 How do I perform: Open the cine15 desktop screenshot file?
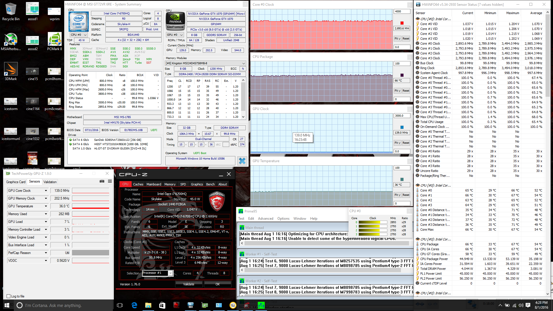click(33, 74)
